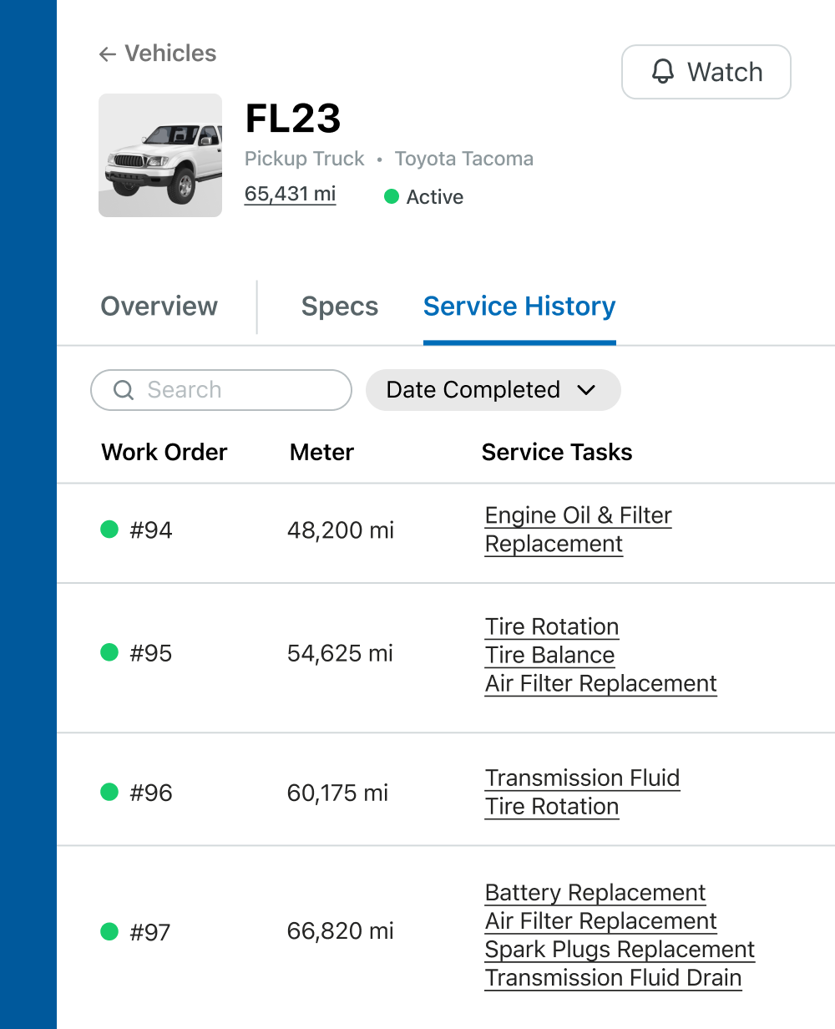
Task: Click the back arrow icon beside Vehicles
Action: pos(107,54)
